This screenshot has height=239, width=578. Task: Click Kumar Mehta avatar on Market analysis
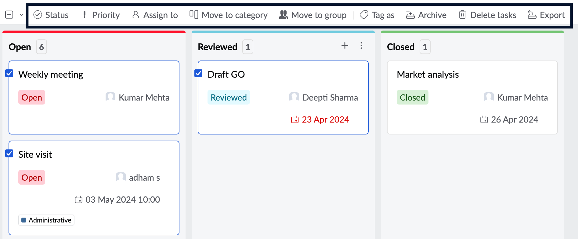(489, 97)
